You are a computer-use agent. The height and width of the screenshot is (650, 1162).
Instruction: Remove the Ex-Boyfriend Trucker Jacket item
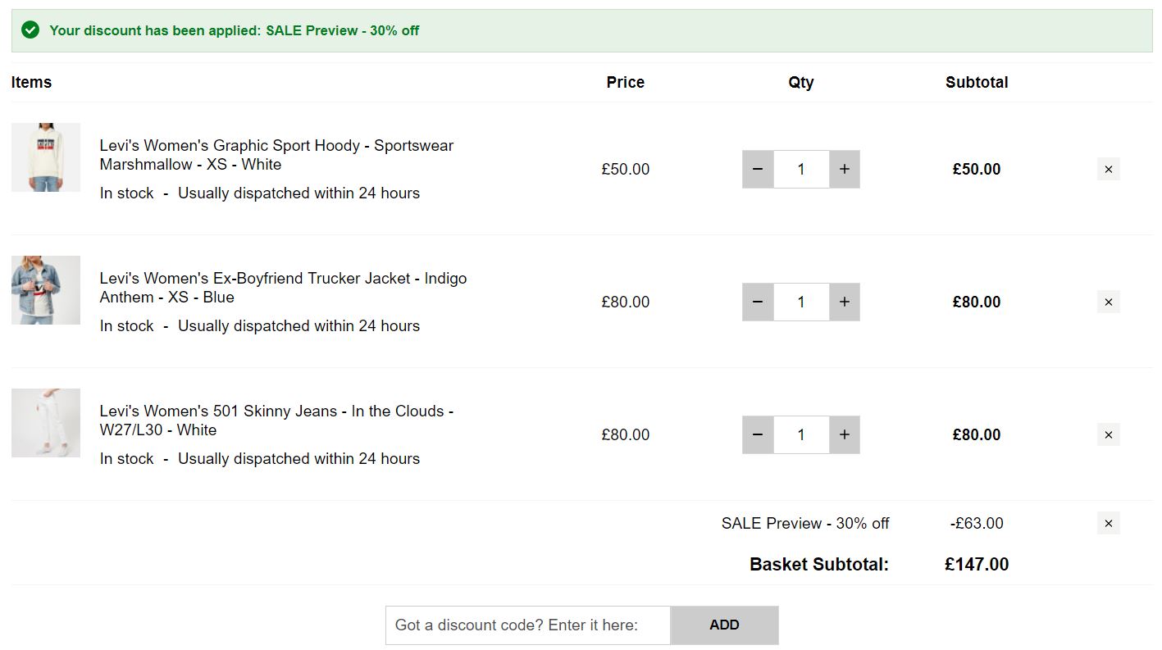coord(1108,302)
